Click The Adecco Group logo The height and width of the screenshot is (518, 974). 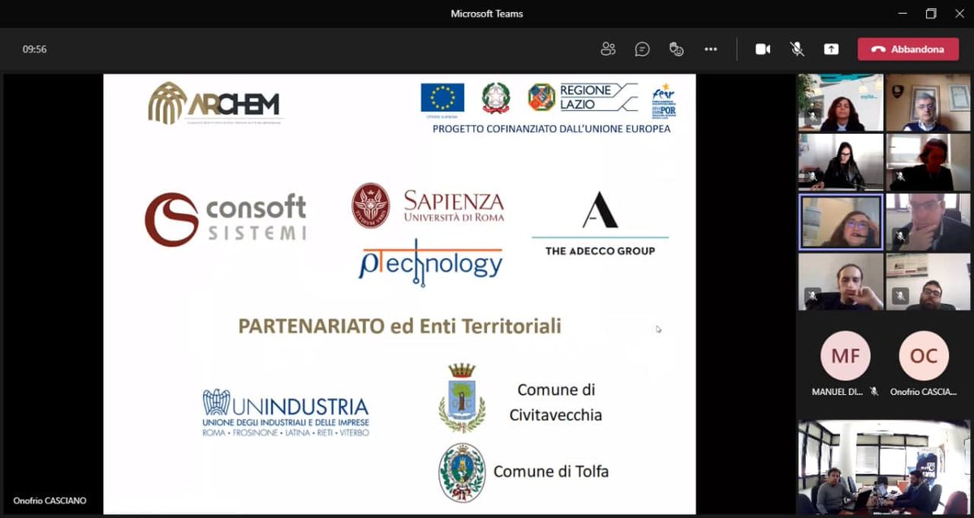pos(600,223)
